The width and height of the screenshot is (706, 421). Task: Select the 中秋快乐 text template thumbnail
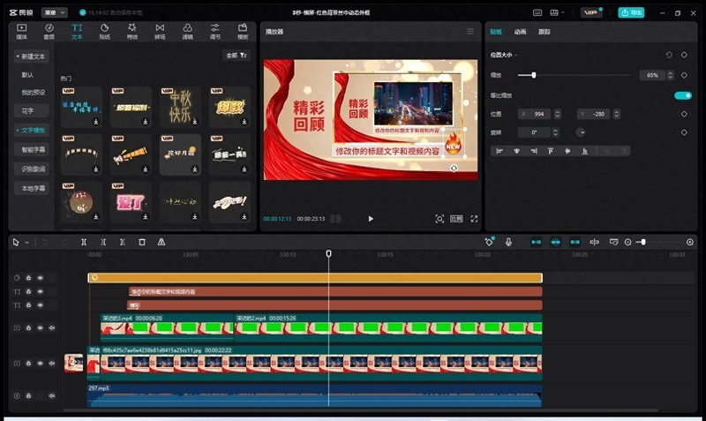180,106
